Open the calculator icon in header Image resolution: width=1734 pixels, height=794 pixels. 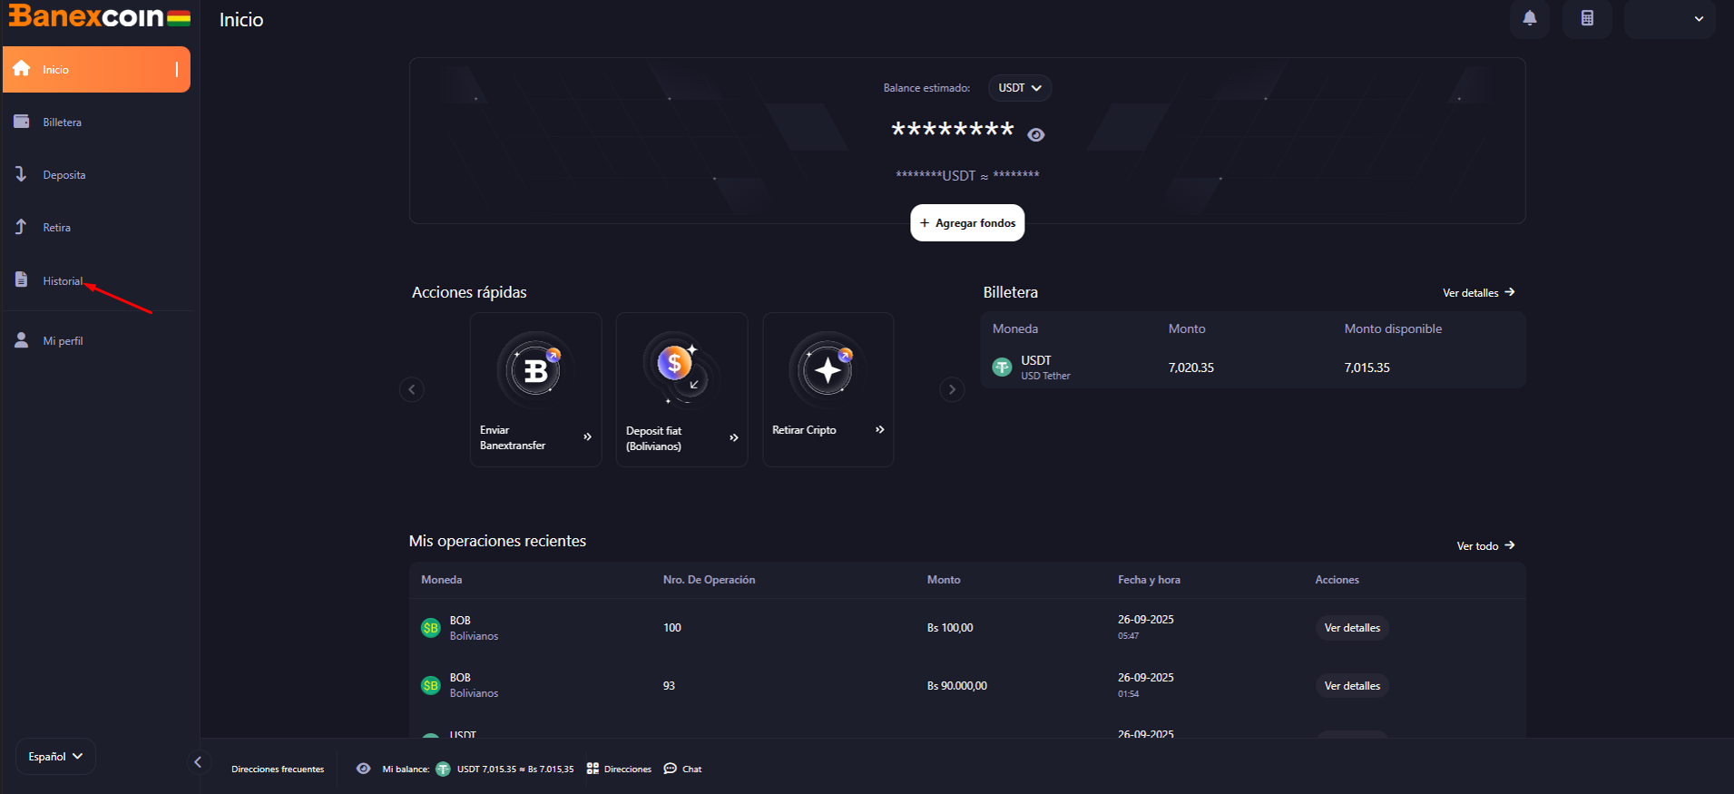coord(1587,19)
